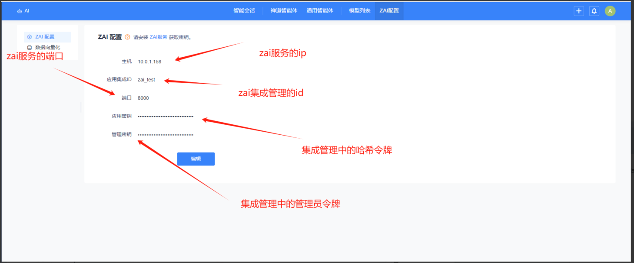The image size is (634, 263).
Task: Open 数据向量化 in the sidebar
Action: [47, 47]
